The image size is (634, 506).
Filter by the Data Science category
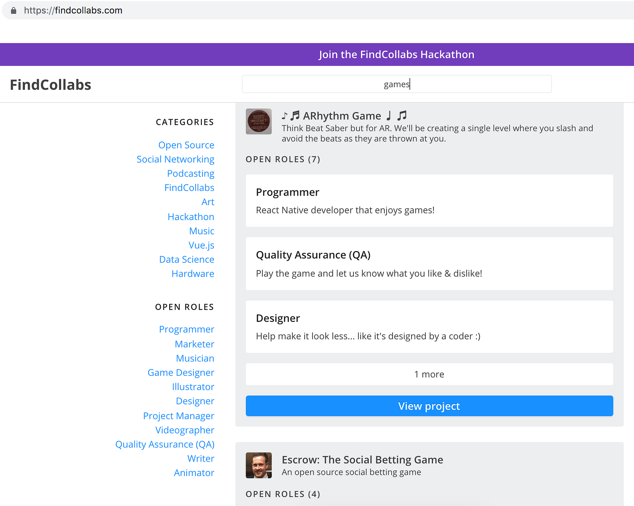tap(187, 259)
